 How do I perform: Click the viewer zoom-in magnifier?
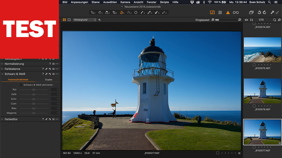click(240, 20)
